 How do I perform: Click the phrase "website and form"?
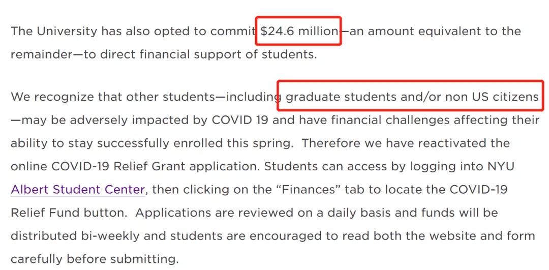[x=482, y=236]
